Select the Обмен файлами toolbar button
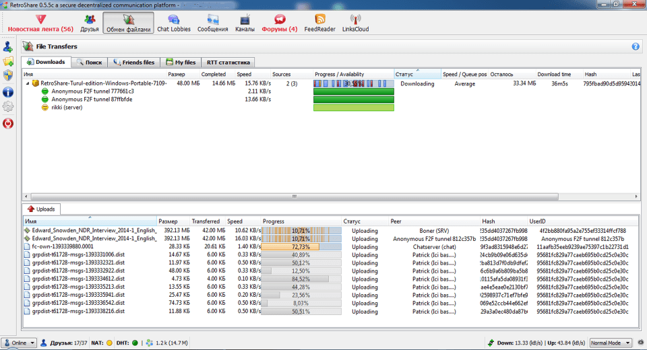Image resolution: width=647 pixels, height=350 pixels. (128, 23)
